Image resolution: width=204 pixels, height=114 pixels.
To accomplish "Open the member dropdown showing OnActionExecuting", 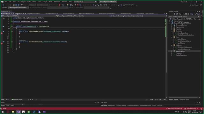I will 138,16.
